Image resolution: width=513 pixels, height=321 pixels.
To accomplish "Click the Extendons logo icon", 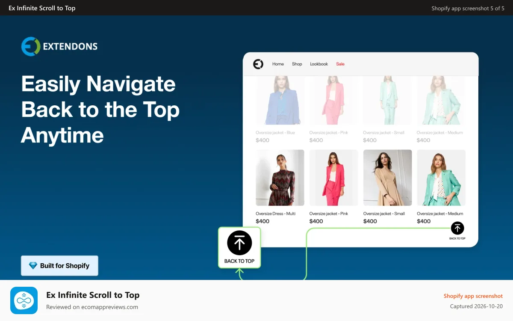I will pyautogui.click(x=31, y=46).
